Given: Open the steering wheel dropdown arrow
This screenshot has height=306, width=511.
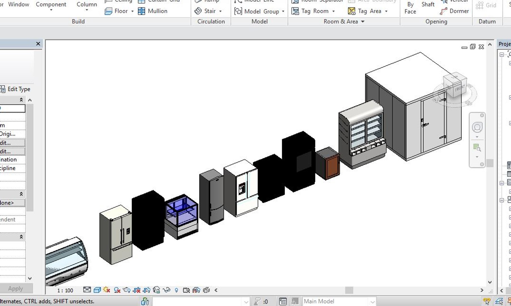Looking at the screenshot, I should click(477, 137).
